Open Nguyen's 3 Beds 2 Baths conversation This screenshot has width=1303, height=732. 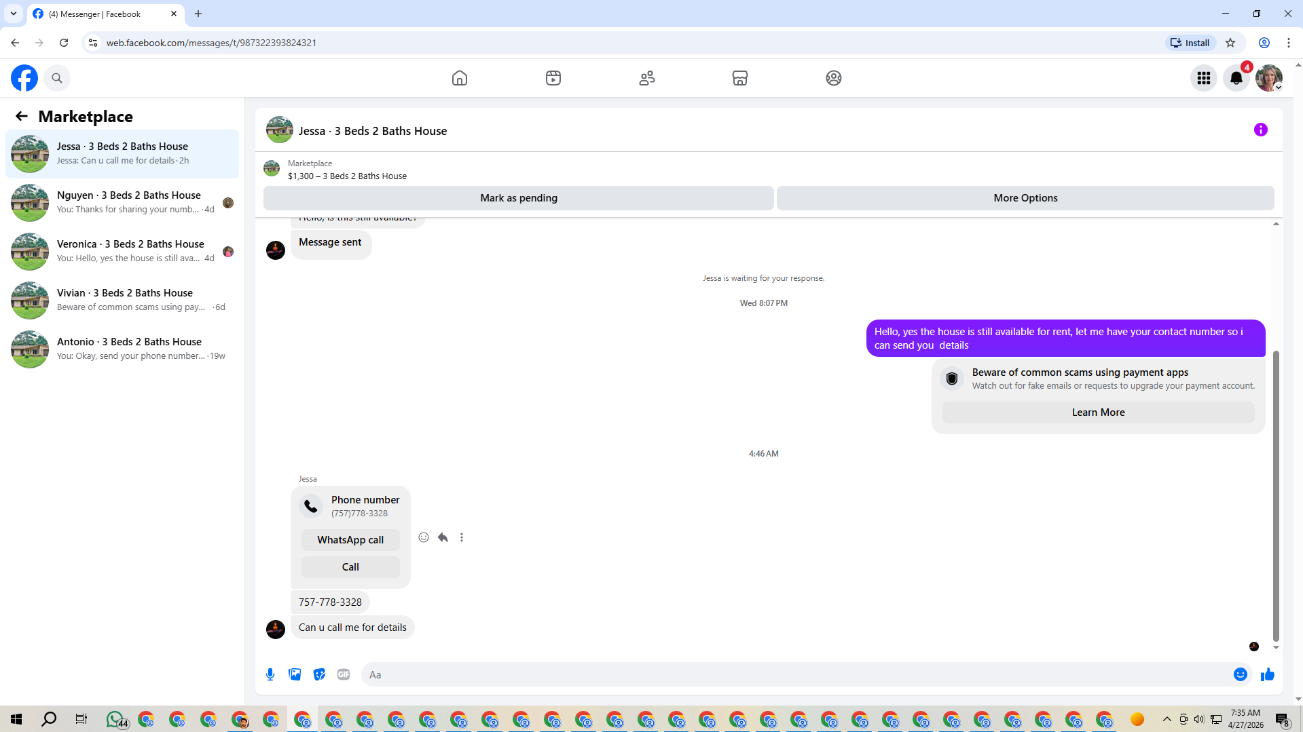click(x=122, y=203)
